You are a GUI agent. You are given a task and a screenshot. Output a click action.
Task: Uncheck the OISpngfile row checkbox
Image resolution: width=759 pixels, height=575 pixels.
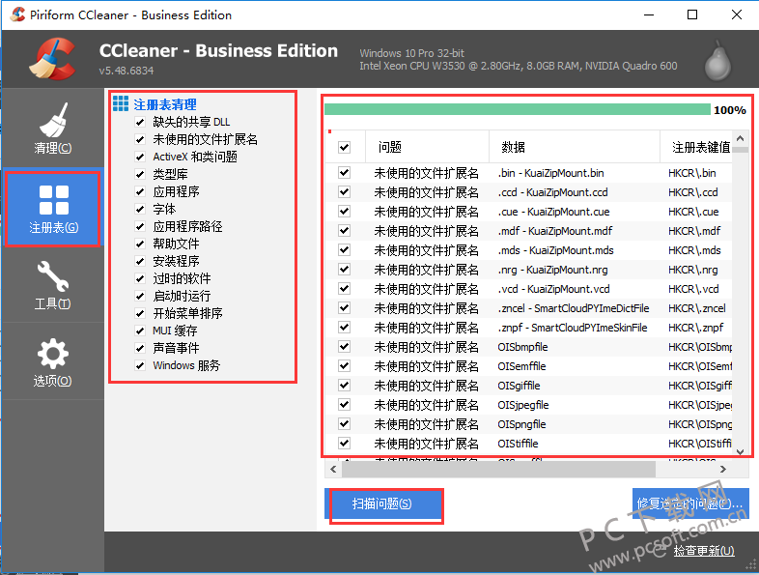coord(344,424)
